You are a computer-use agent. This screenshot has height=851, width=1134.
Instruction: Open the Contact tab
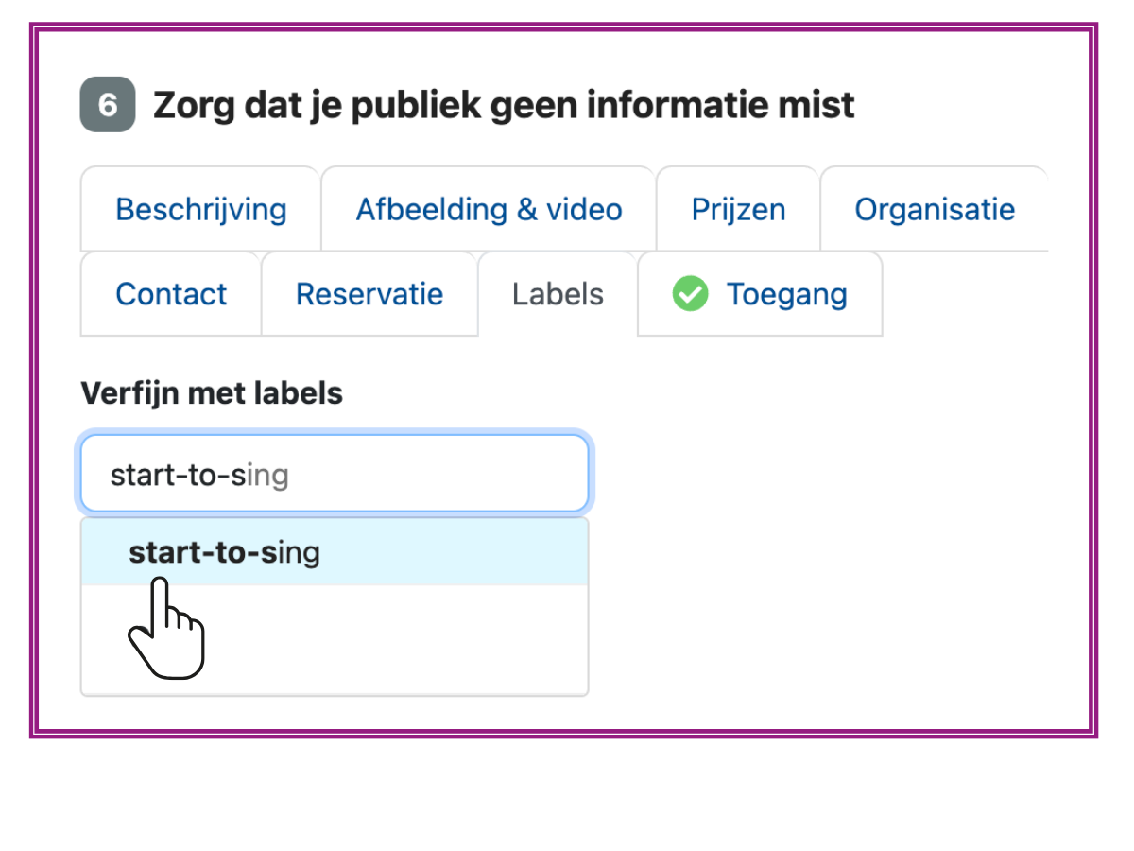[170, 294]
